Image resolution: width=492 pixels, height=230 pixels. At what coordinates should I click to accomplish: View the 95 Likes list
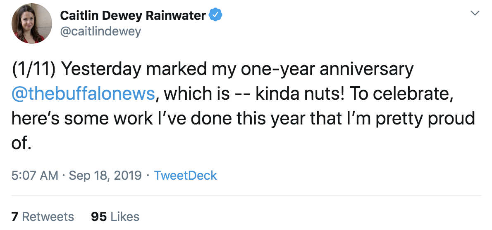(x=115, y=216)
